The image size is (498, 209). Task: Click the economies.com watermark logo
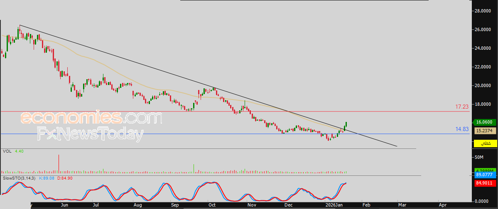point(91,118)
